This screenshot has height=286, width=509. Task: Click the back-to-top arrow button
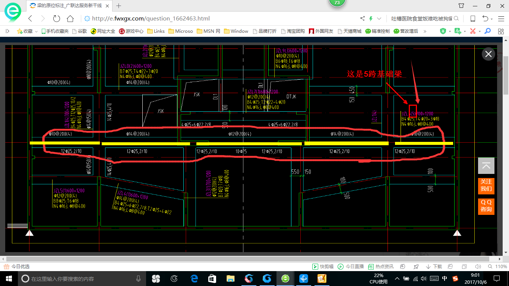486,166
